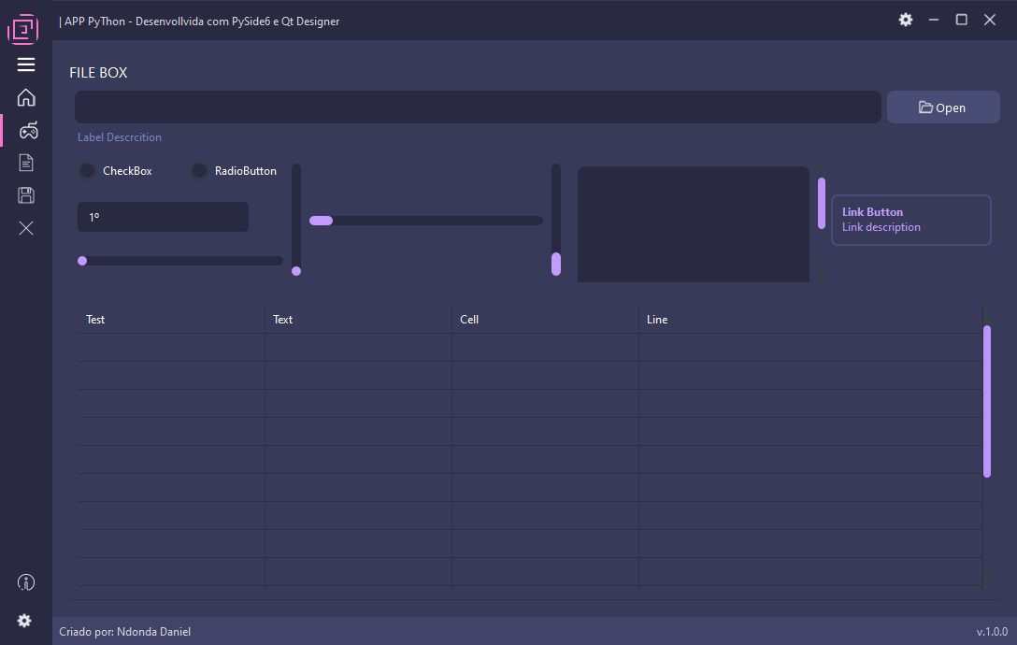Select the Test column header
This screenshot has height=645, width=1017.
click(x=171, y=320)
